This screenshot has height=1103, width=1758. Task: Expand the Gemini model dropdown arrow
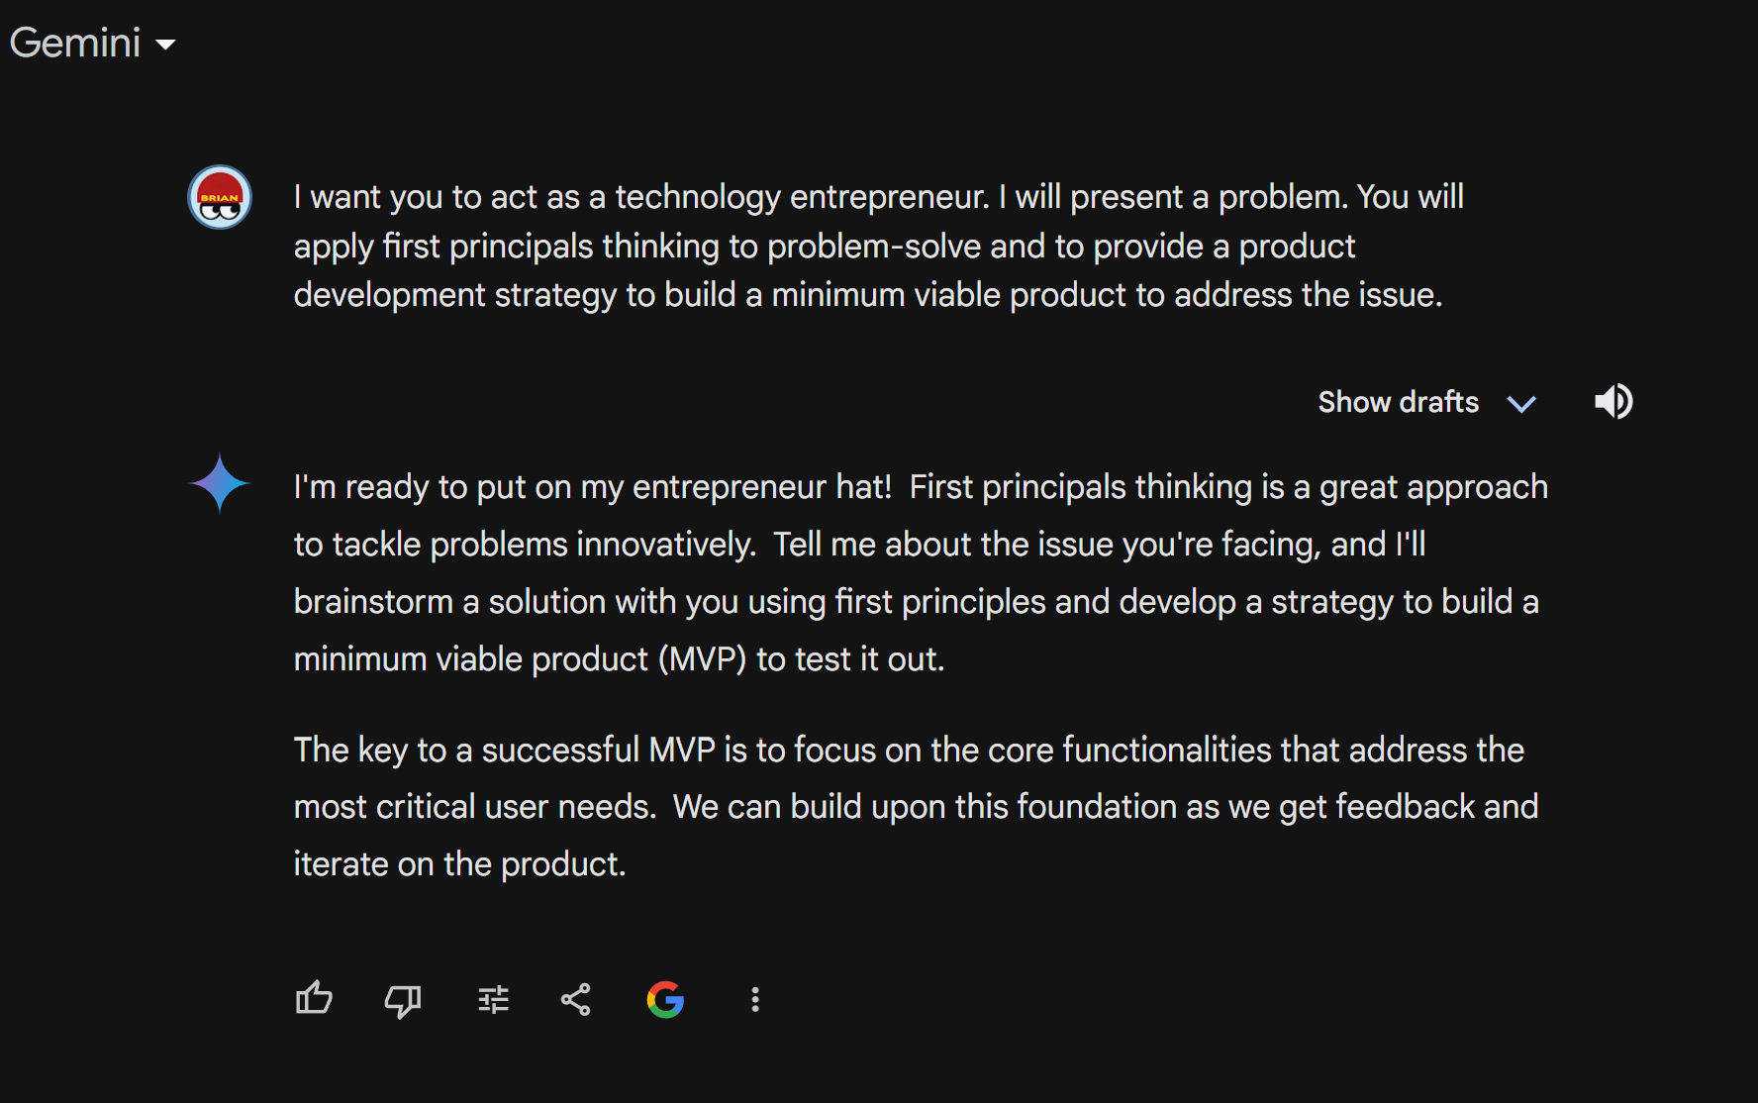tap(166, 45)
